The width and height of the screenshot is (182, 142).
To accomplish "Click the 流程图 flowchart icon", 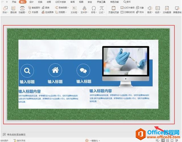I will click(57, 12).
